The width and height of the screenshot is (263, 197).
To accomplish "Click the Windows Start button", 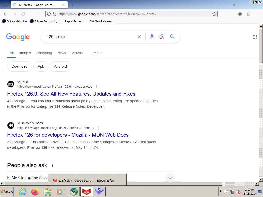I will click(7, 191).
